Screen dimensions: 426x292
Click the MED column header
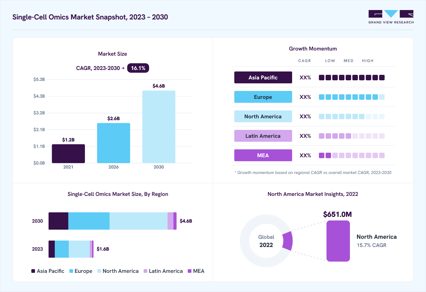point(348,61)
